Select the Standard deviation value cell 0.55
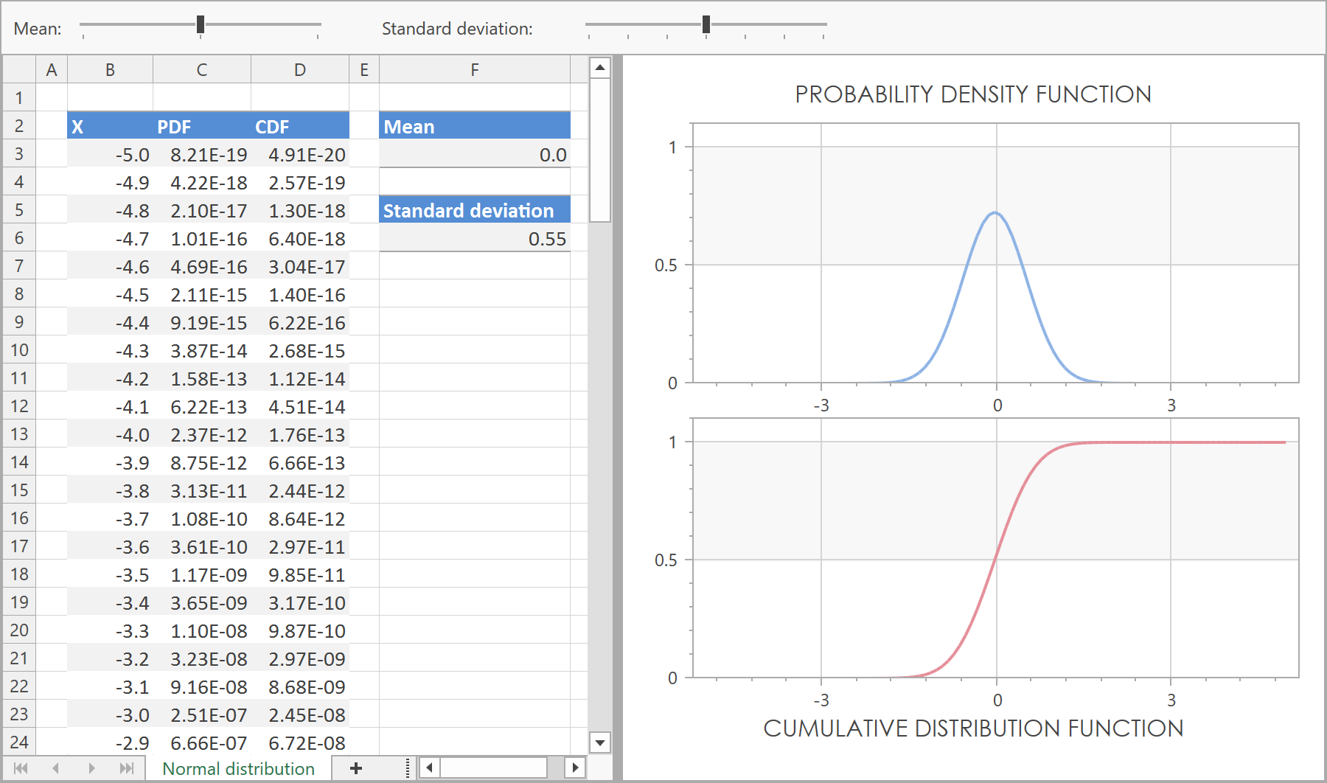 click(474, 239)
